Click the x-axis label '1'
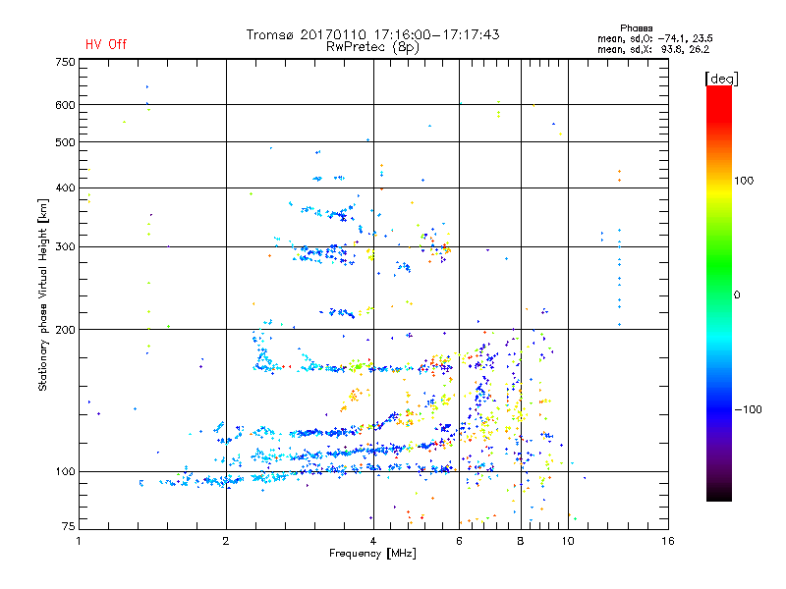The image size is (786, 589). point(79,541)
